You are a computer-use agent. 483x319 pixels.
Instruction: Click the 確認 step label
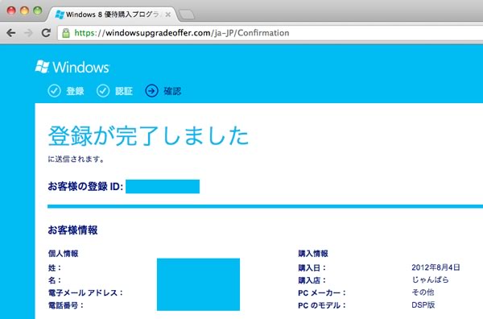tap(172, 91)
